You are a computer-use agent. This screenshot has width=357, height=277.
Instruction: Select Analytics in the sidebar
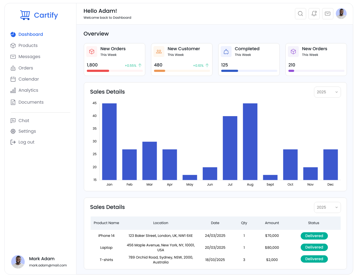(28, 90)
